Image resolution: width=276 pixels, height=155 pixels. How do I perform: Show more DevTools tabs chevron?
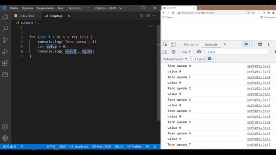point(225,44)
